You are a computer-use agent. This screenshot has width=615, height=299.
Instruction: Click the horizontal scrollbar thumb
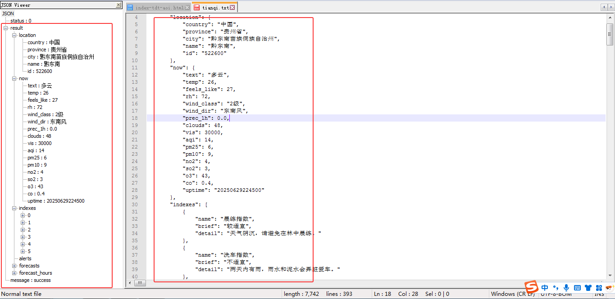click(x=140, y=283)
